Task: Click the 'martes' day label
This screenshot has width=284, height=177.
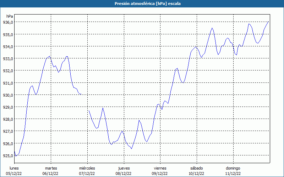Action: 51,168
